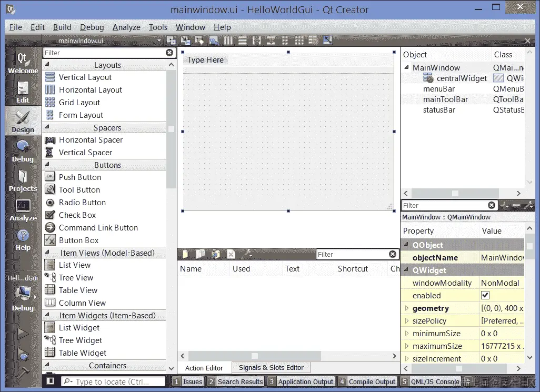The width and height of the screenshot is (540, 392).
Task: Select the Edit Widgets tool
Action: point(170,40)
